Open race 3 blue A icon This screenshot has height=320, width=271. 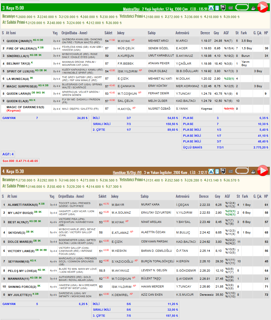211,8
